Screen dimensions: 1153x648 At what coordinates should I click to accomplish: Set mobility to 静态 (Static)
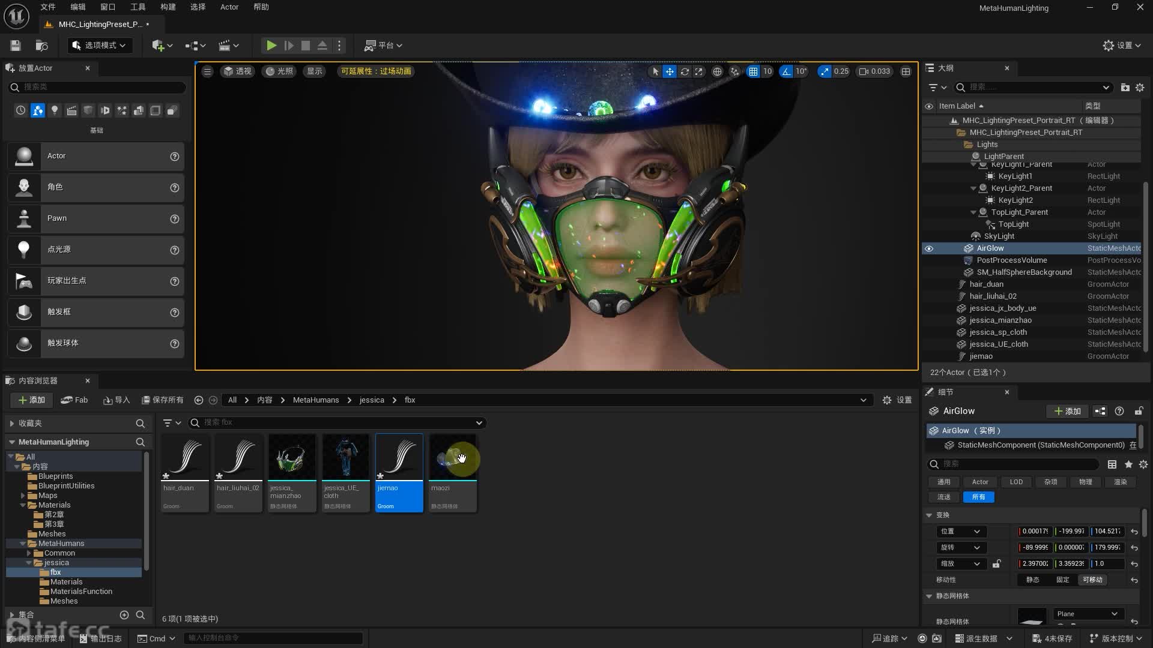tap(1033, 580)
